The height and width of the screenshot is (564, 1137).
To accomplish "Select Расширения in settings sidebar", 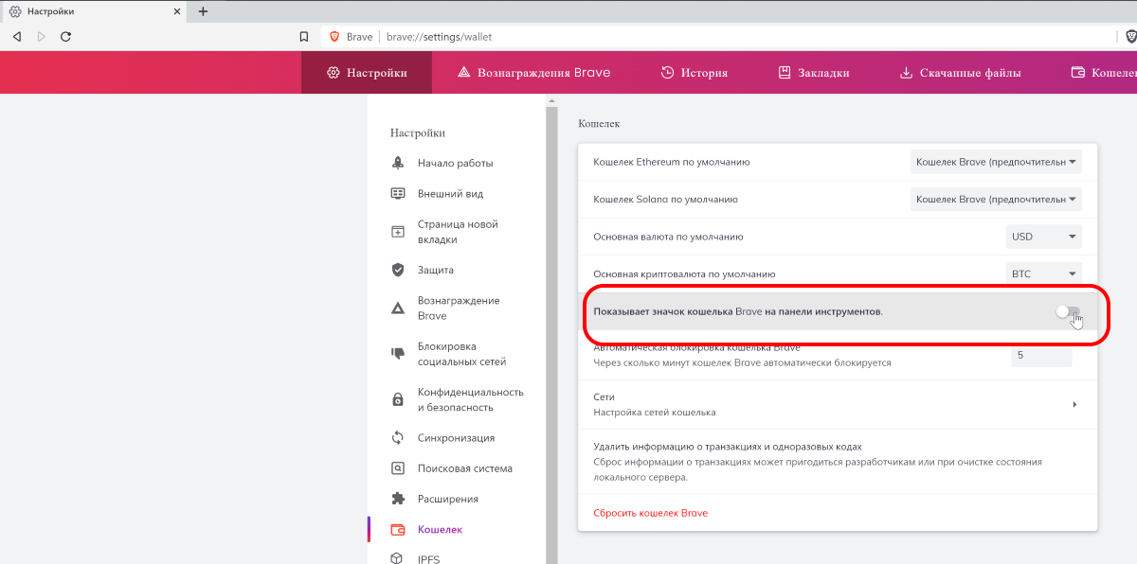I will pyautogui.click(x=447, y=498).
